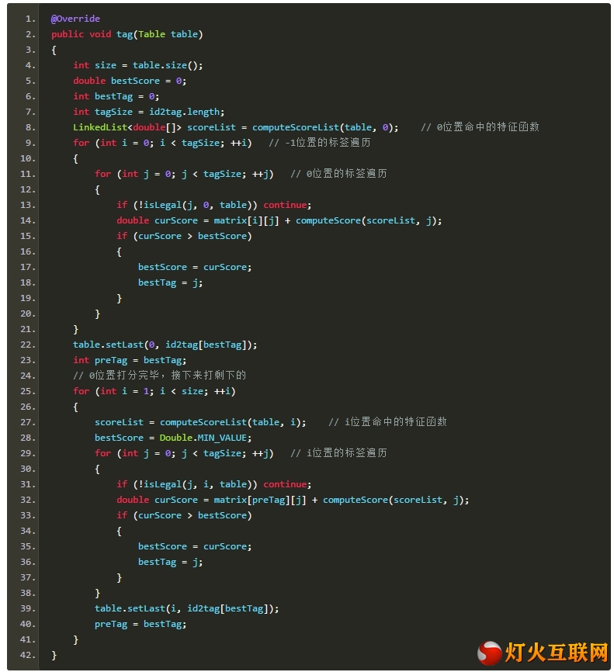Image resolution: width=614 pixels, height=672 pixels.
Task: Click 'table.setLast(i, id2tag[bestTag]);' statement
Action: click(186, 608)
